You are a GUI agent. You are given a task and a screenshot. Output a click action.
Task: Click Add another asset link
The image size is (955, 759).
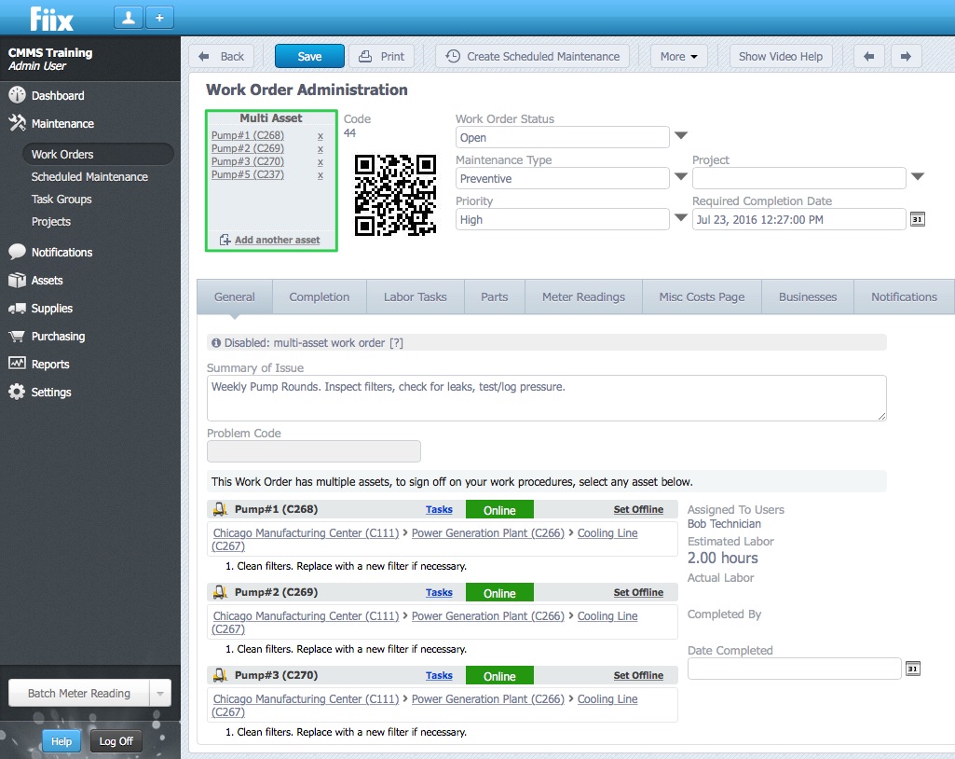[277, 240]
